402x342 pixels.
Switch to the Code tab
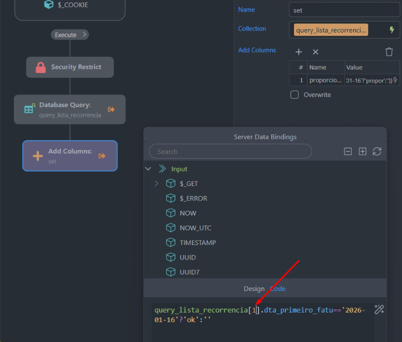(x=278, y=288)
